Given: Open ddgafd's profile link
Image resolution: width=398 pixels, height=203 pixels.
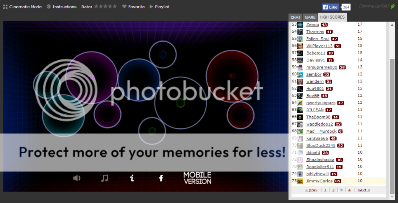Looking at the screenshot, I should pos(313,153).
